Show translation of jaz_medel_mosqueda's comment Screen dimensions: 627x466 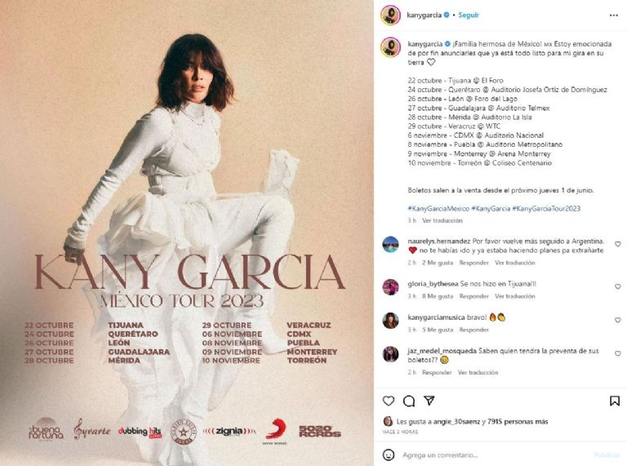[x=478, y=372]
